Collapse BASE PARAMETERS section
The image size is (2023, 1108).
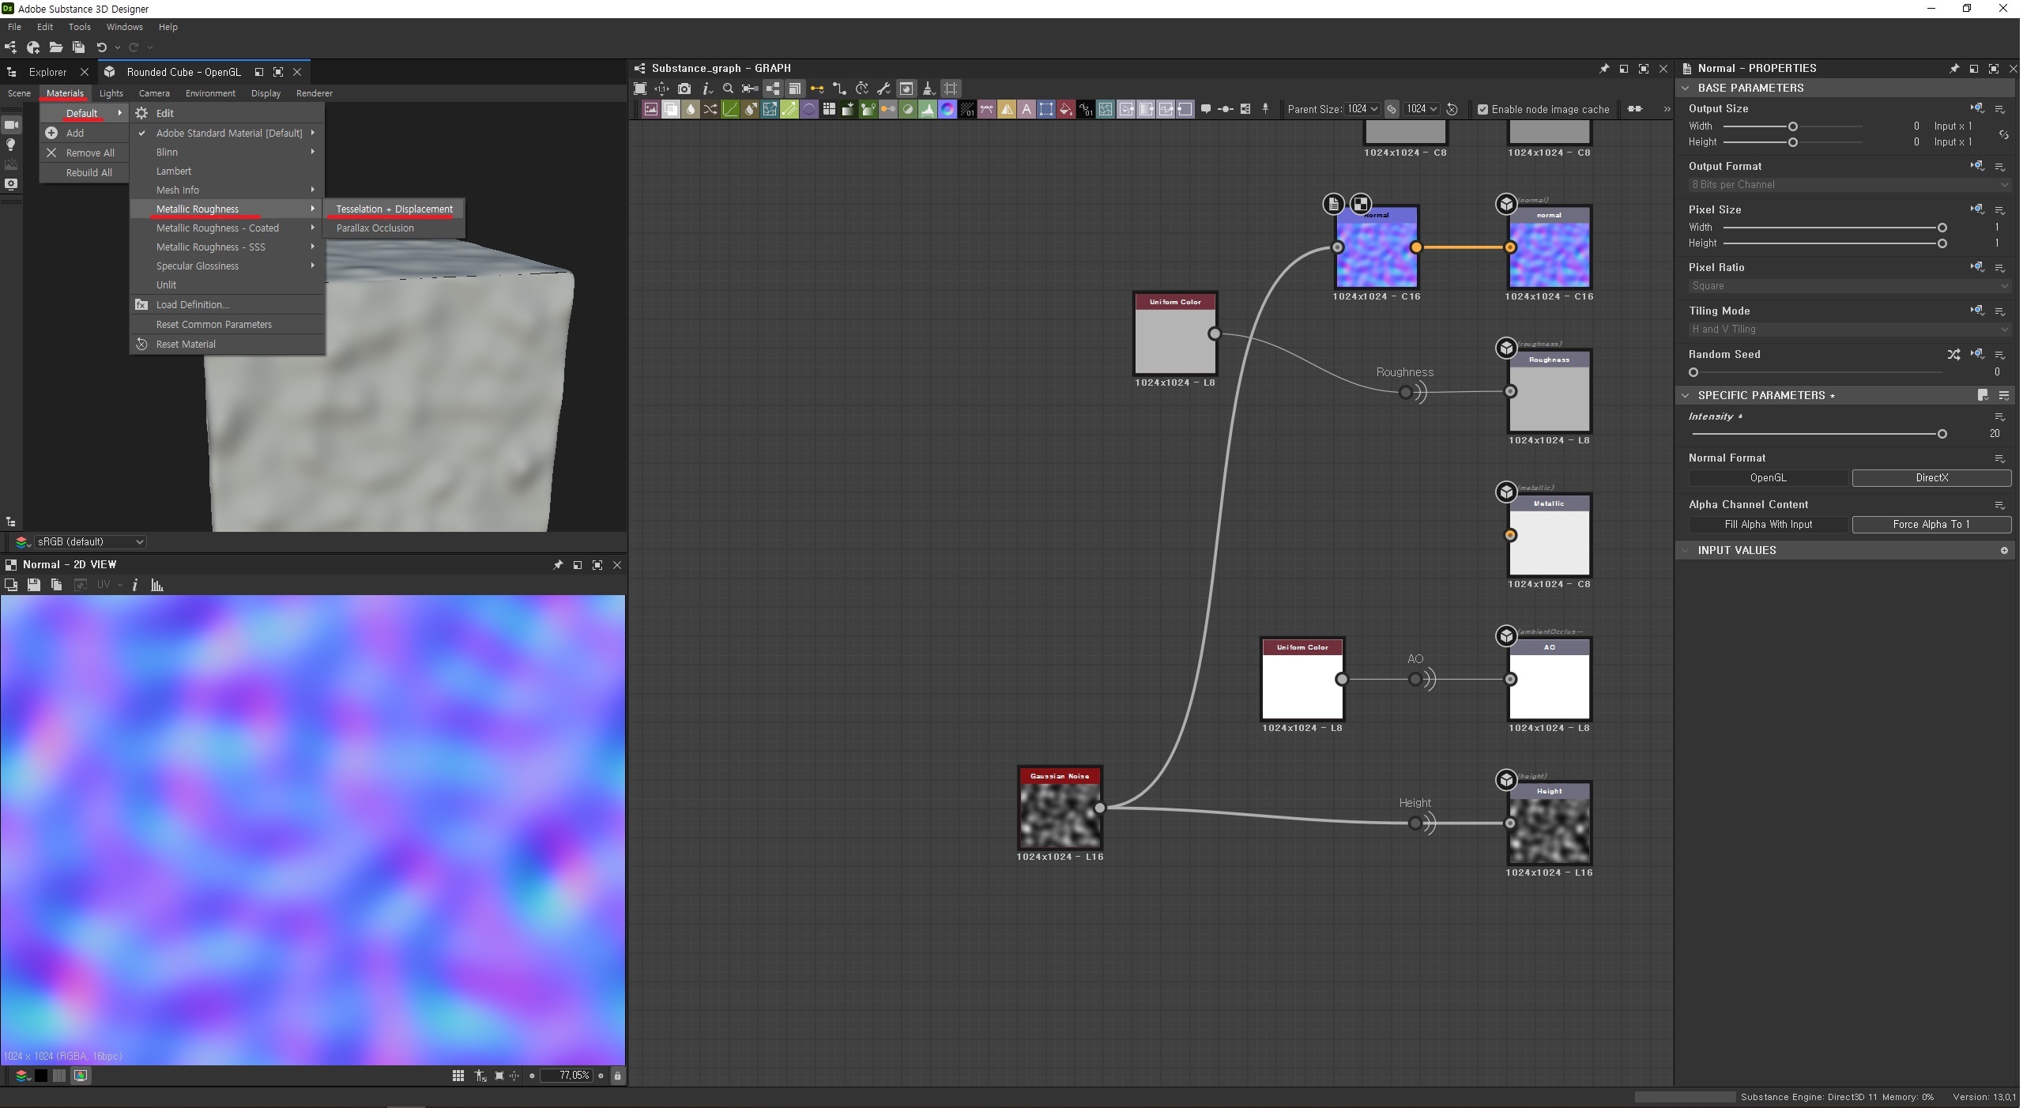[1686, 88]
